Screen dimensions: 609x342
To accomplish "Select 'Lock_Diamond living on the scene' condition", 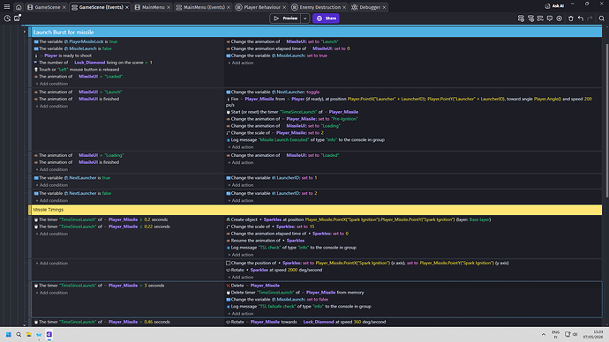I will click(x=94, y=63).
